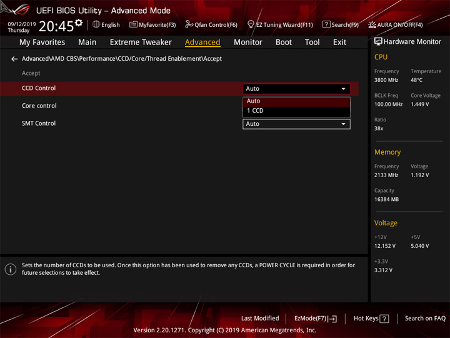This screenshot has width=450, height=338.
Task: Click the Search question mark icon
Action: tap(326, 24)
